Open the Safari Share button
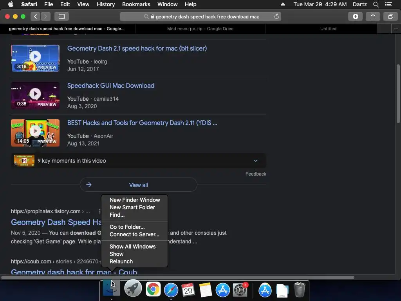The image size is (401, 301). (x=373, y=16)
